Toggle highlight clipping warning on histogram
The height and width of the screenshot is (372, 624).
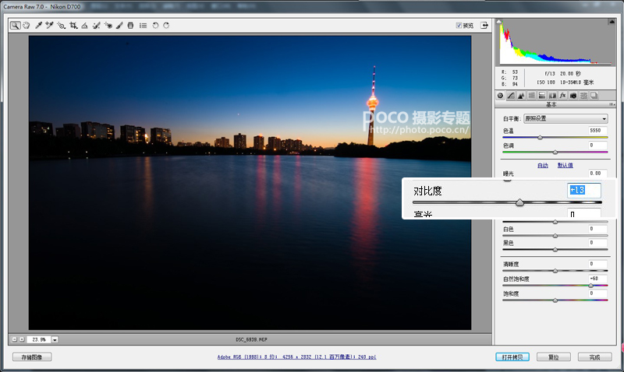tap(612, 22)
